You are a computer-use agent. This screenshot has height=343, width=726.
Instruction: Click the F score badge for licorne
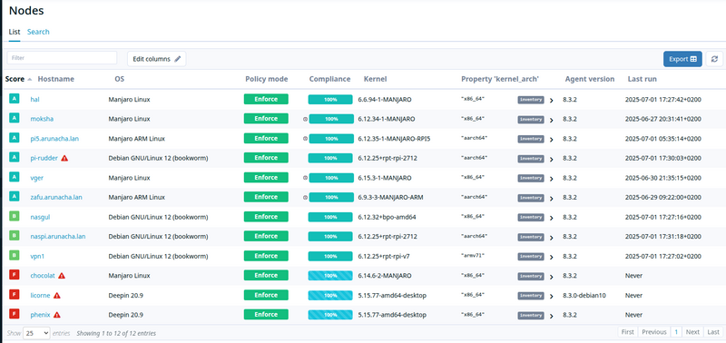pyautogui.click(x=14, y=295)
